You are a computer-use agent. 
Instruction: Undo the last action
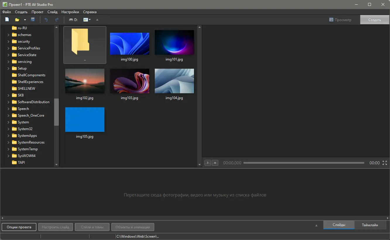(x=46, y=19)
